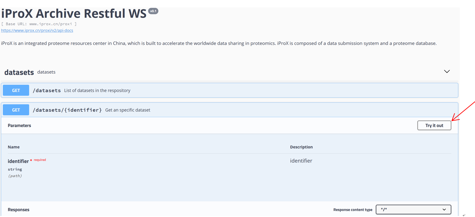Click 'List of datasets in the respository' text
Viewport: 475px width, 217px height.
coord(97,91)
